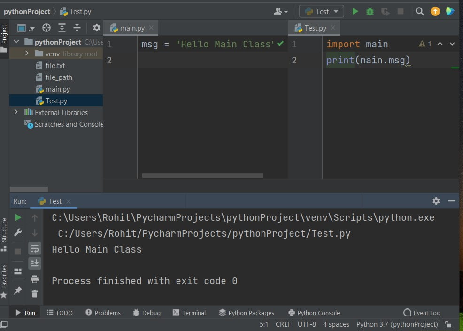Toggle soft-wrap in the Run console
463x331 pixels.
pyautogui.click(x=35, y=248)
